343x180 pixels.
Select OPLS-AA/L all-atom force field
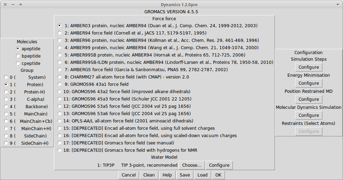tap(60, 121)
